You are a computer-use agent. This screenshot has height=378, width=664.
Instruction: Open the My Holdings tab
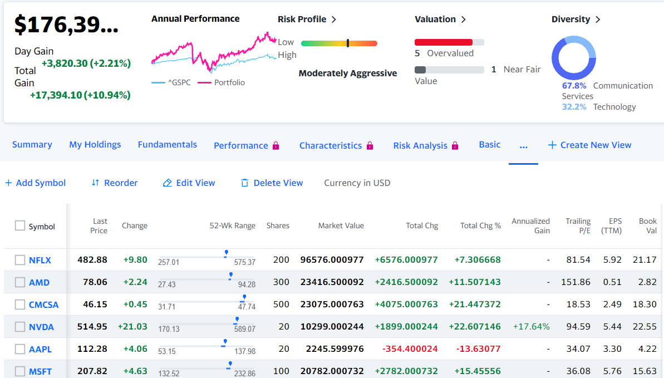click(x=95, y=145)
